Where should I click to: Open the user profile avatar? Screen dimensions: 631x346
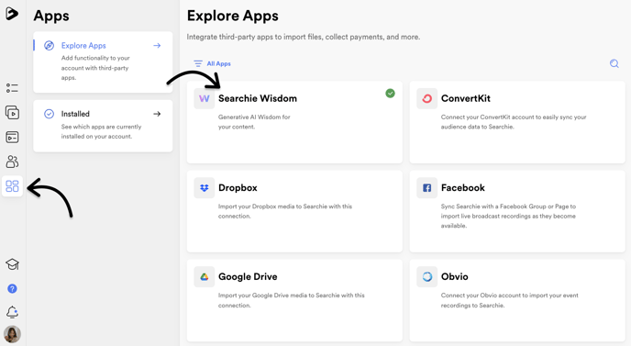pyautogui.click(x=12, y=334)
